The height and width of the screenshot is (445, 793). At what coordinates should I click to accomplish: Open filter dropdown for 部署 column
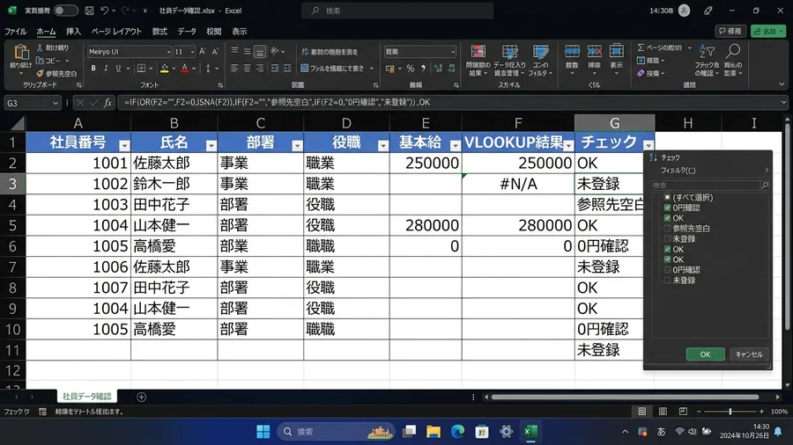tap(297, 146)
